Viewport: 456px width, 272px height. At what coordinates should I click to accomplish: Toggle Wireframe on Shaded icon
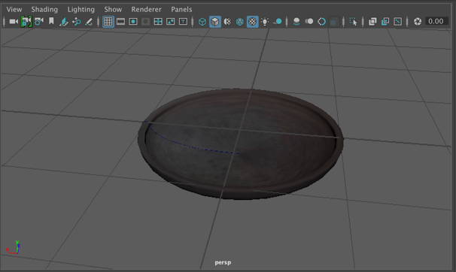click(239, 22)
